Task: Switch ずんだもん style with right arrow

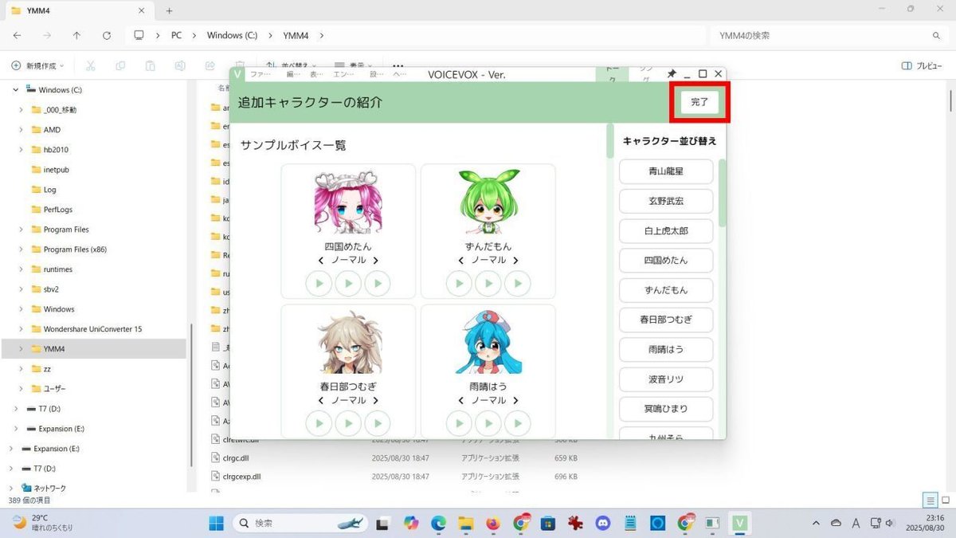Action: pos(515,259)
